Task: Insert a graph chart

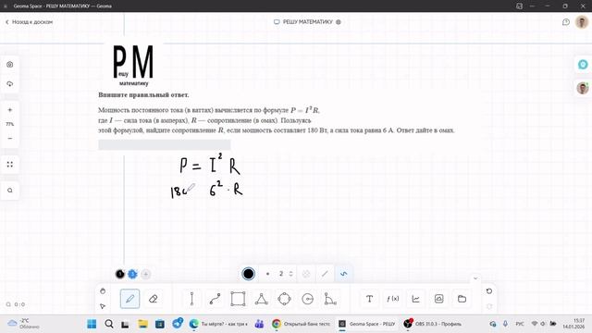Action: coord(415,299)
